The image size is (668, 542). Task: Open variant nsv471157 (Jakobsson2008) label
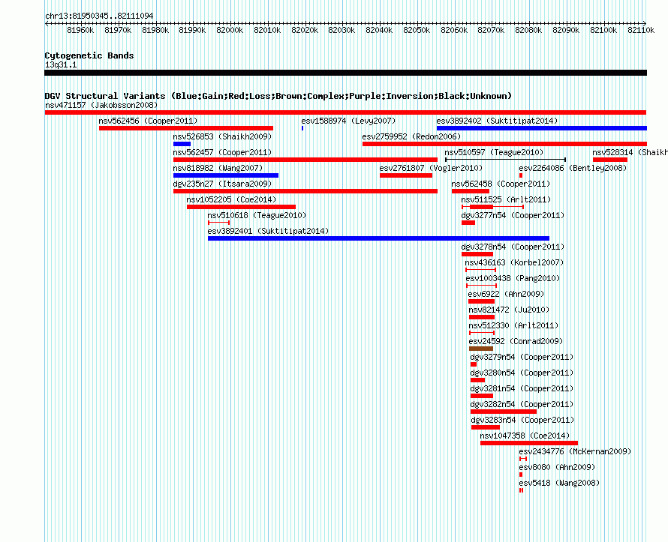point(101,105)
